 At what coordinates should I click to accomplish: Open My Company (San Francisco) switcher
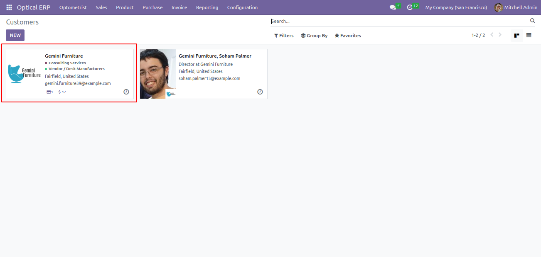(x=456, y=7)
